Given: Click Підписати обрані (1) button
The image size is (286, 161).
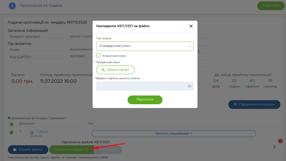Looking at the screenshot, I should (x=71, y=149).
